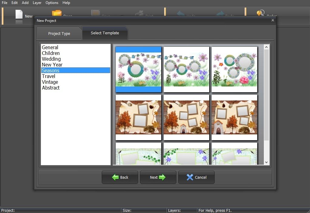Click the template list scroll up arrow
The width and height of the screenshot is (310, 213).
coord(266,47)
